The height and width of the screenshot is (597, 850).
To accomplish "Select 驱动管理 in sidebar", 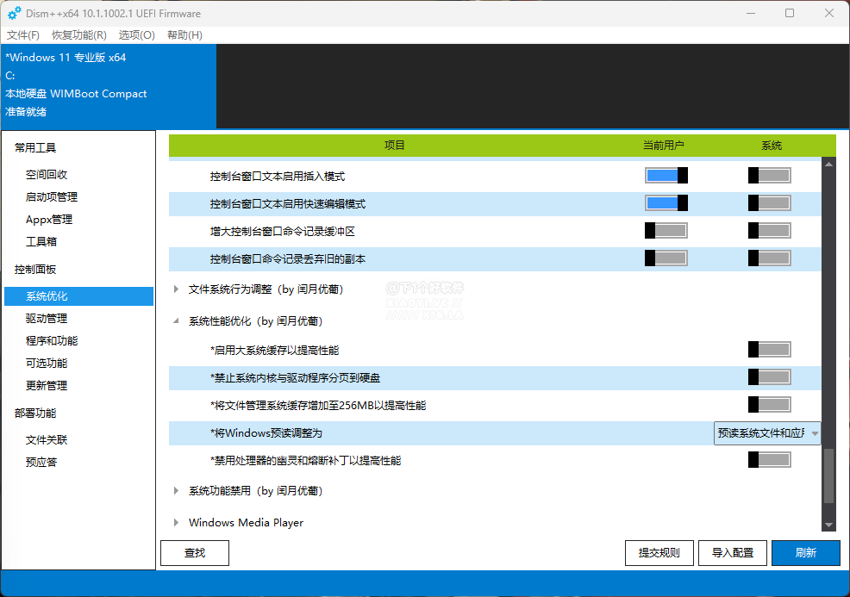I will click(x=47, y=319).
